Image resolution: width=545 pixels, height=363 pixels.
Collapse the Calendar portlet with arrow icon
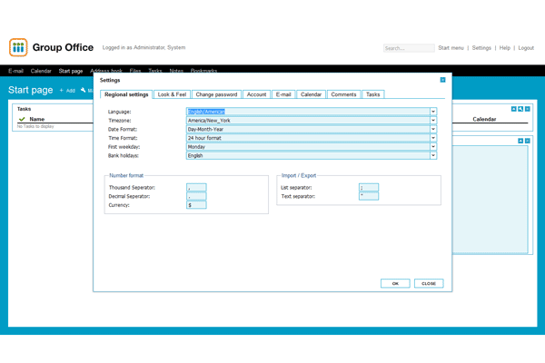[x=513, y=109]
